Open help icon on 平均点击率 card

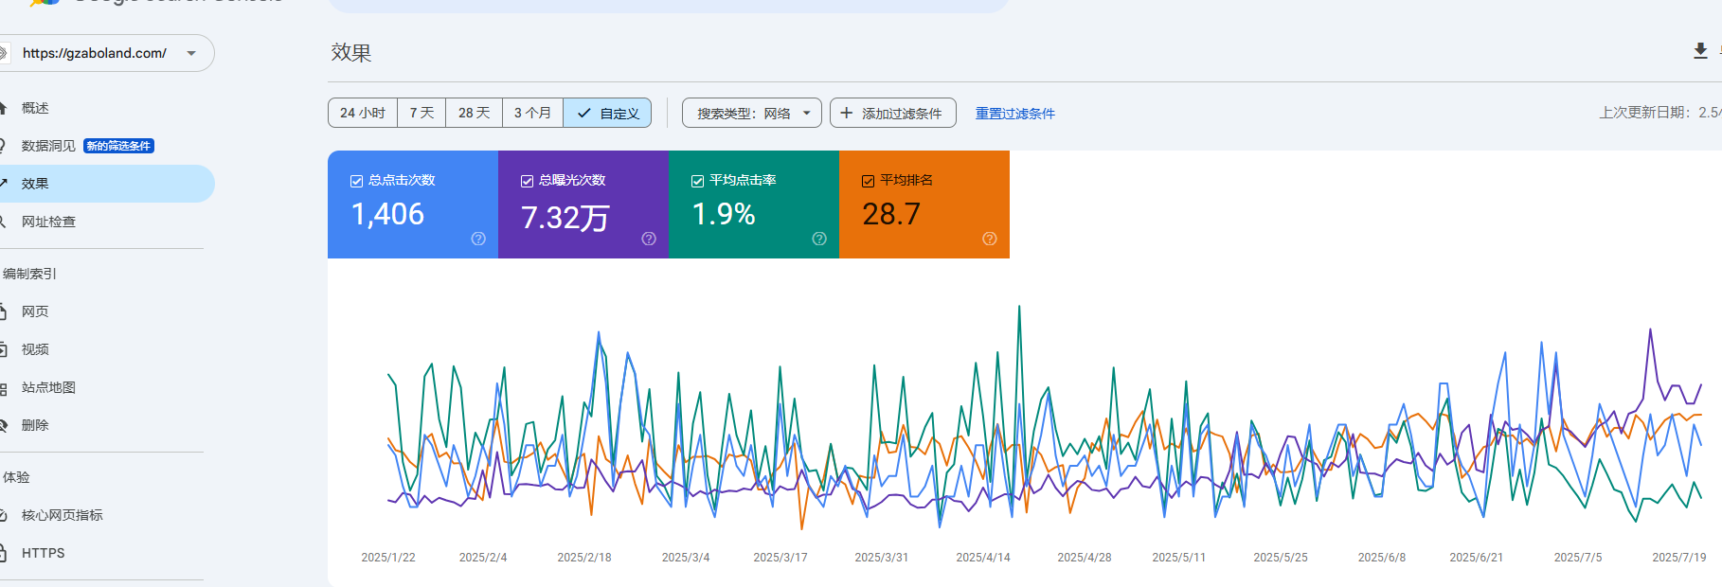coord(819,239)
